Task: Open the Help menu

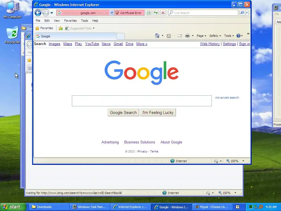Action: click(x=95, y=21)
